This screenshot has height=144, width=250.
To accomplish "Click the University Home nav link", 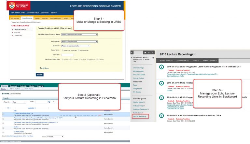I will [x=33, y=13].
